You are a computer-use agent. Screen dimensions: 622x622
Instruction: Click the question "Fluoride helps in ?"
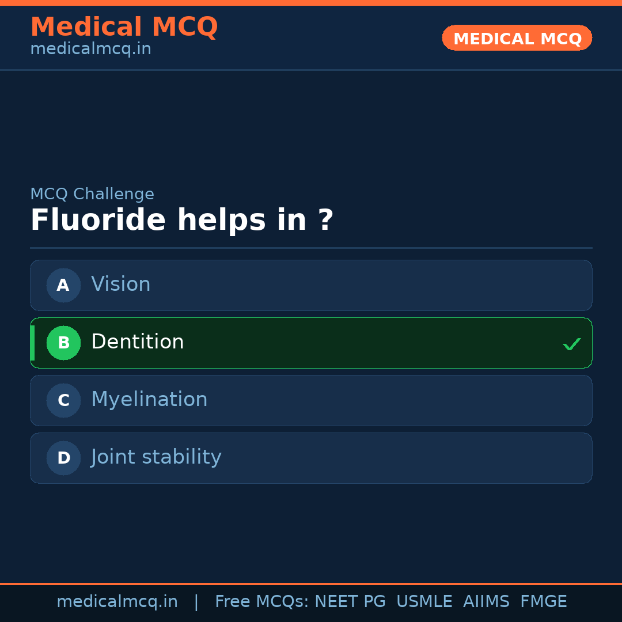[x=181, y=221]
